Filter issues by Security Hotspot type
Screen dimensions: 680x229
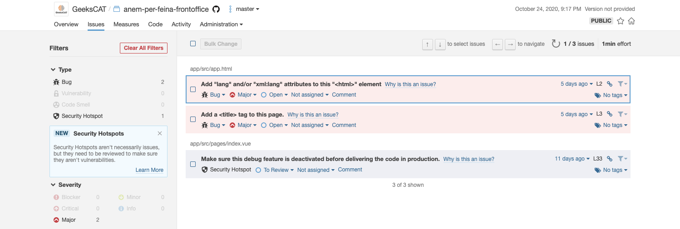[82, 116]
